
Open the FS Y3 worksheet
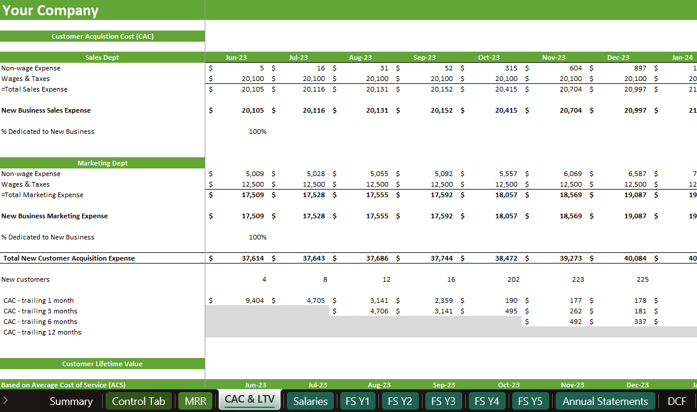(444, 401)
